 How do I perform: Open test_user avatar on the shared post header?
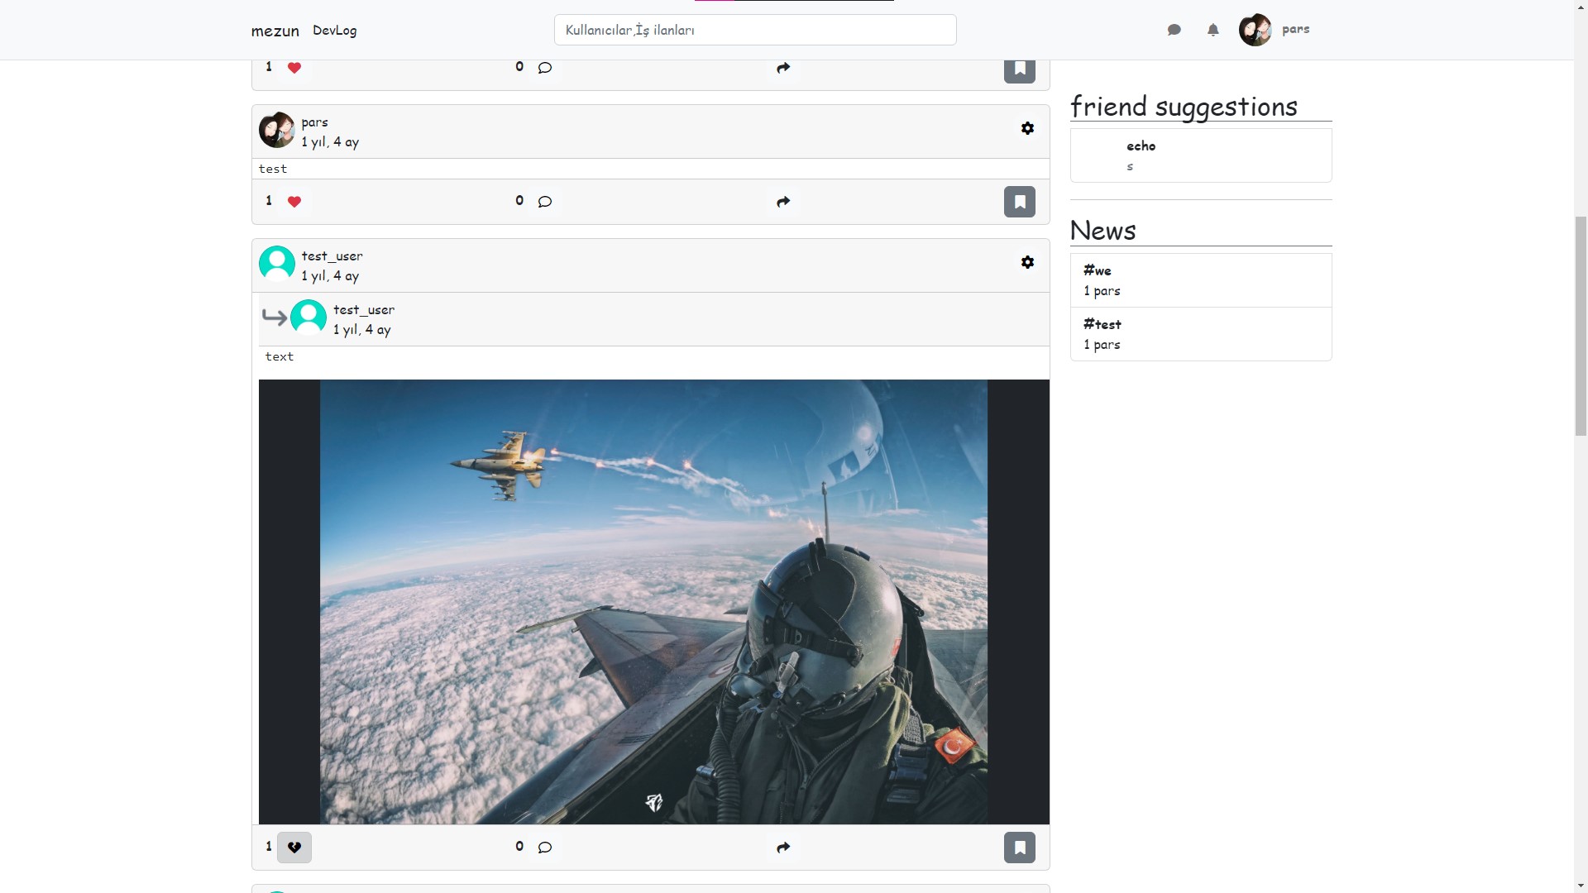276,265
